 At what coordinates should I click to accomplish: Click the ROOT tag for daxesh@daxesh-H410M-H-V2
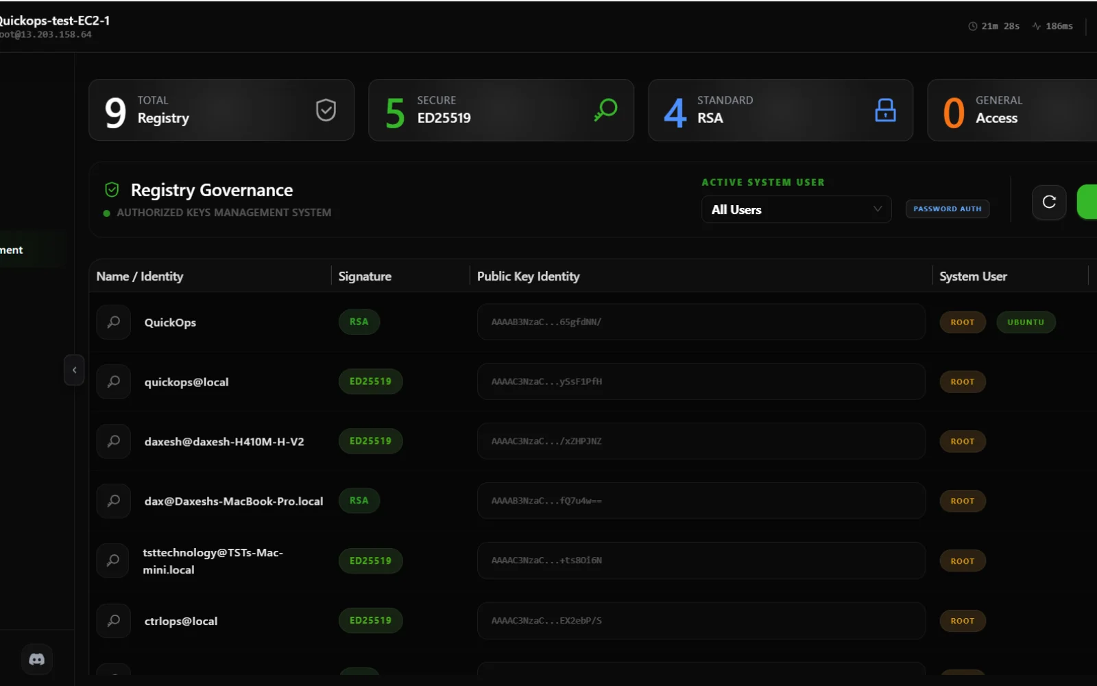963,442
